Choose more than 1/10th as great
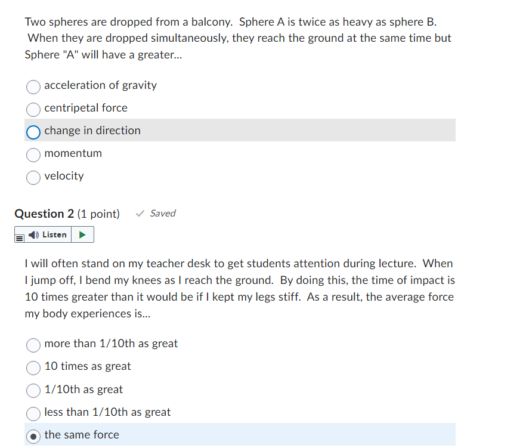This screenshot has width=529, height=448. pyautogui.click(x=33, y=345)
